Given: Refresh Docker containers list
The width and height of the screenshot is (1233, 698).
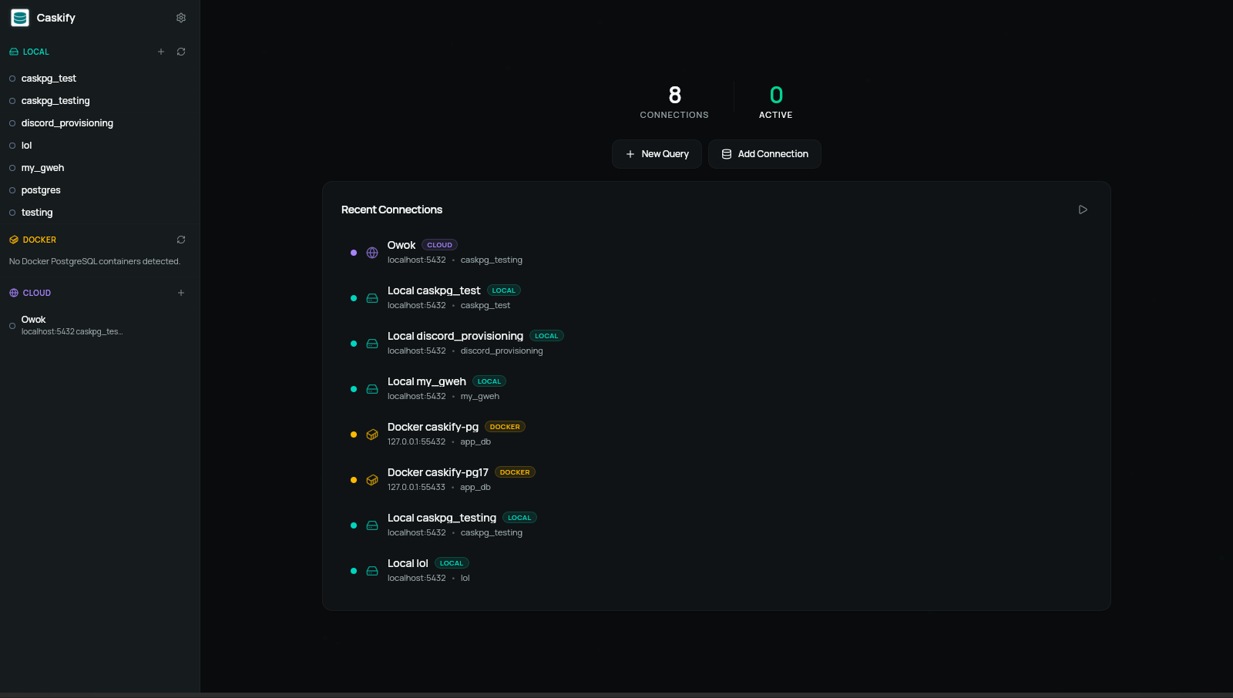Looking at the screenshot, I should coord(181,240).
